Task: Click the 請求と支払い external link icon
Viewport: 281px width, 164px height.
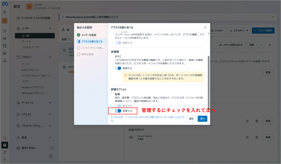Action: click(x=52, y=148)
